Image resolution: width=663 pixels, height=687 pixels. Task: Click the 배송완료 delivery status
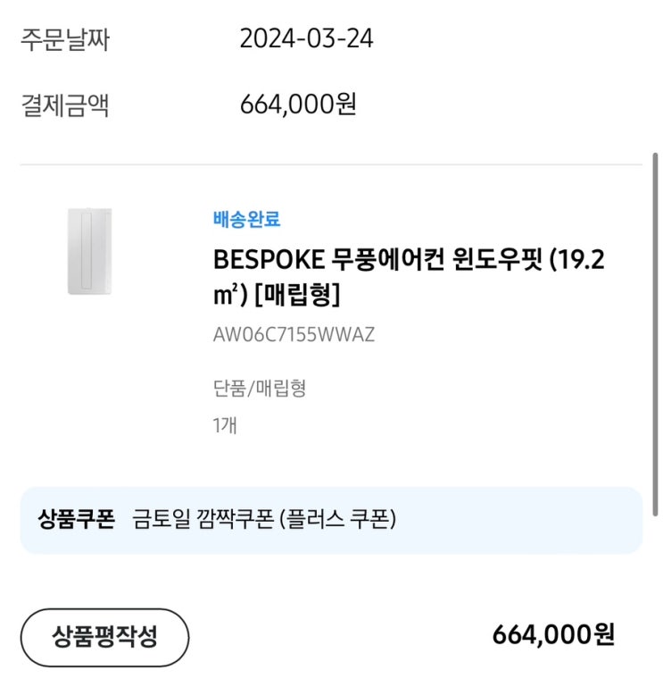tap(246, 219)
